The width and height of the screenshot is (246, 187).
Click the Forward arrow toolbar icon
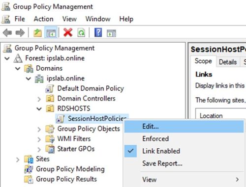(20, 33)
